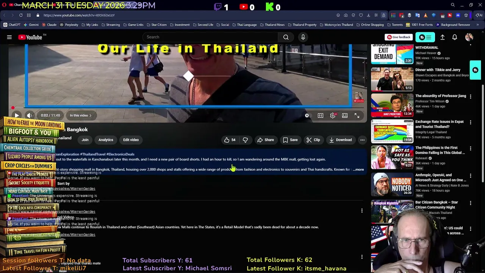The height and width of the screenshot is (273, 485).
Task: Open options for The absurdity of Professor jiang
Action: (471, 96)
